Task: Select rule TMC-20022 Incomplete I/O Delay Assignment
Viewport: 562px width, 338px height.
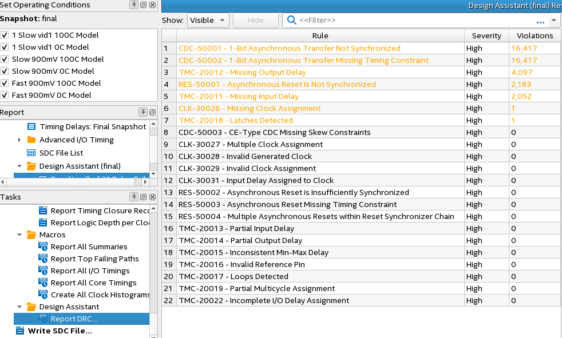Action: [x=264, y=300]
